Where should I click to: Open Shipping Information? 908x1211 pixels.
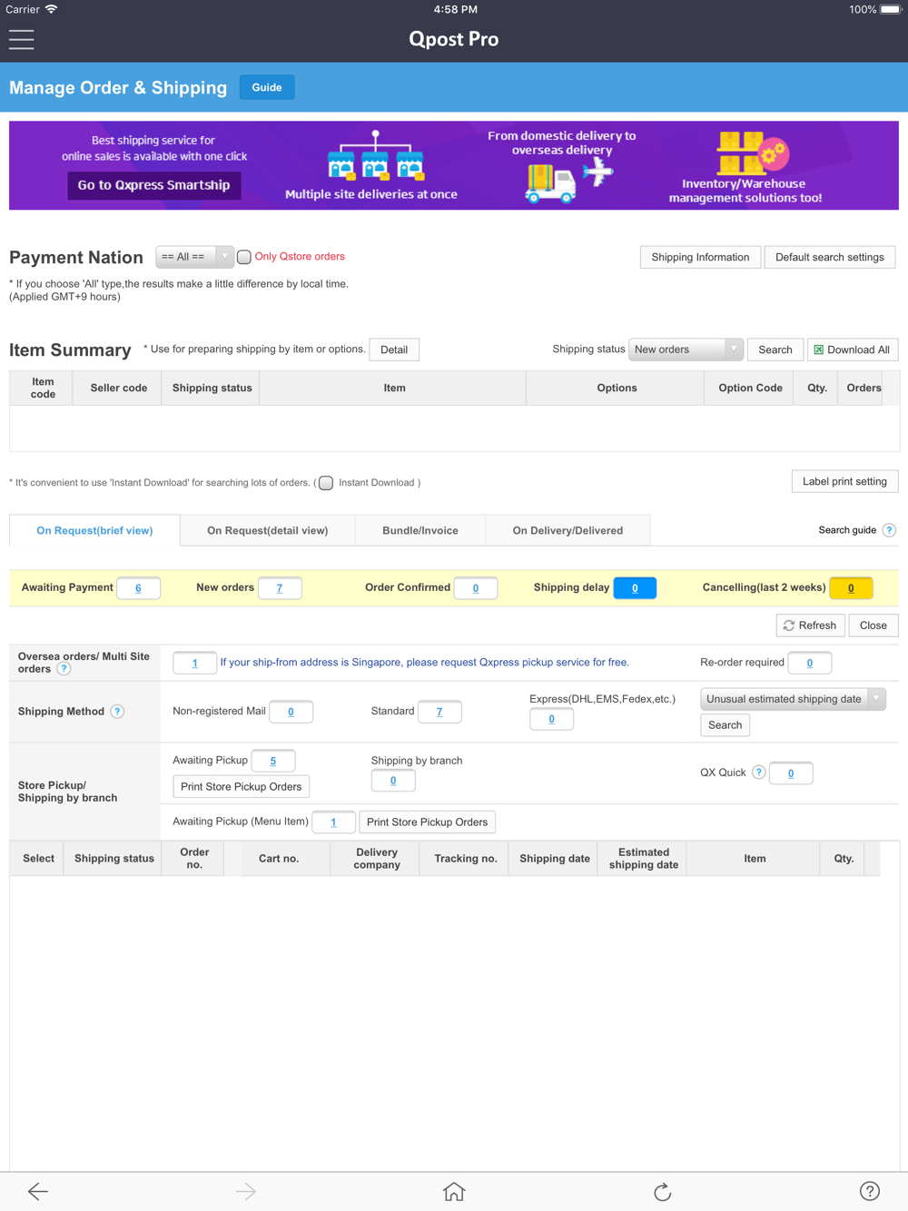700,257
